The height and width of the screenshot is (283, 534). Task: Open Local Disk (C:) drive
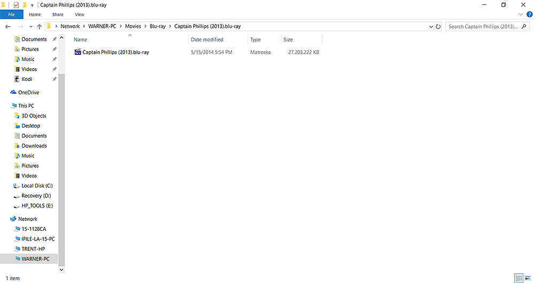(37, 185)
